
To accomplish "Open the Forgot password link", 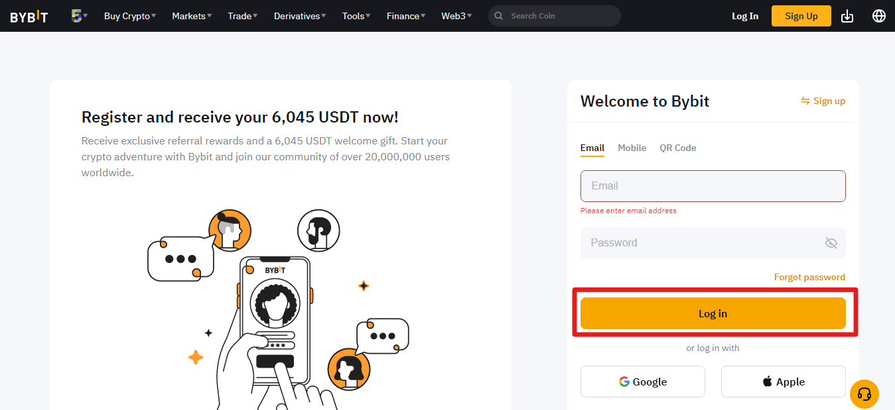I will (809, 277).
